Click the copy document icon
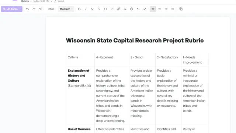 (181, 9)
